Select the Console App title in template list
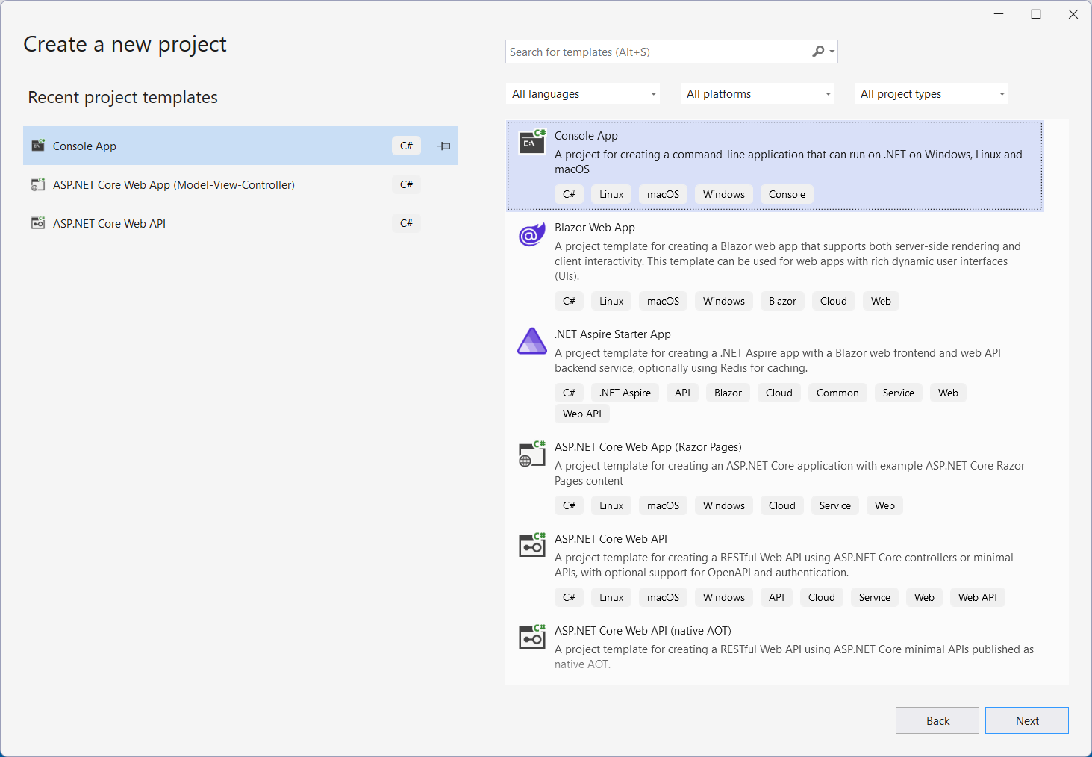This screenshot has width=1092, height=757. coord(586,136)
